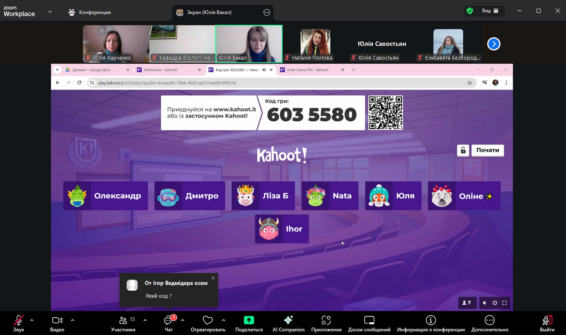
Task: Toggle the Kahoot game lock
Action: 463,150
